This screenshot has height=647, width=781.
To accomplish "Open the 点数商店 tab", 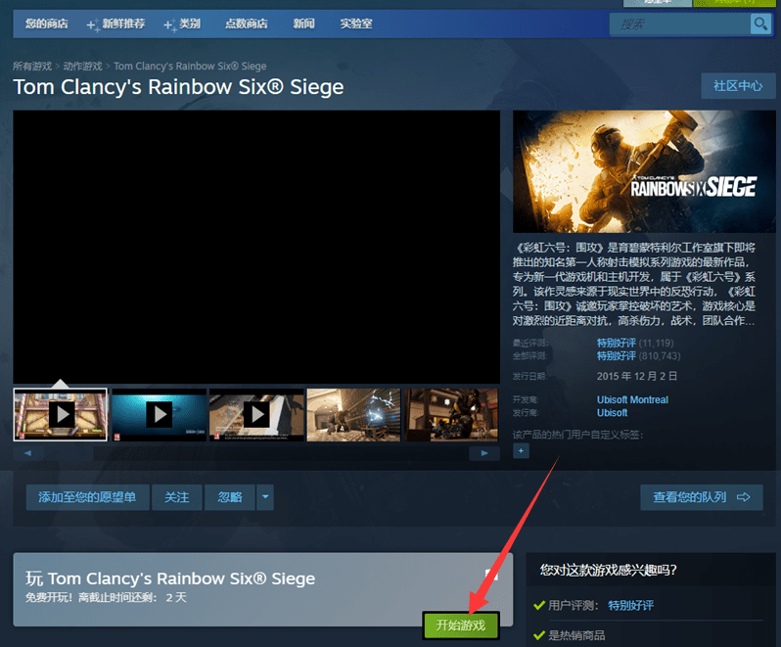I will coord(248,23).
